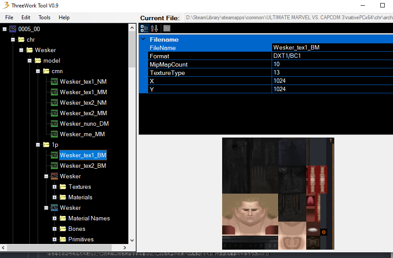Screen dimensions: 393x258
Task: Click the Property Pages icon
Action: pyautogui.click(x=167, y=28)
